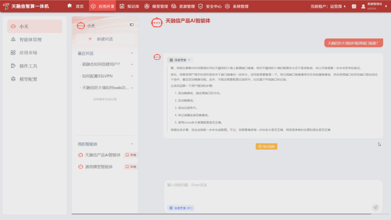This screenshot has width=391, height=220.
Task: Collapse the 最近对话 section
Action: [132, 53]
